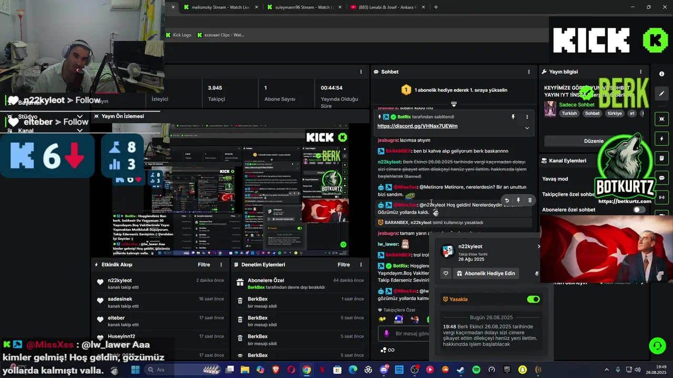The image size is (673, 378).
Task: Open new browser tab with plus icon
Action: click(x=436, y=7)
